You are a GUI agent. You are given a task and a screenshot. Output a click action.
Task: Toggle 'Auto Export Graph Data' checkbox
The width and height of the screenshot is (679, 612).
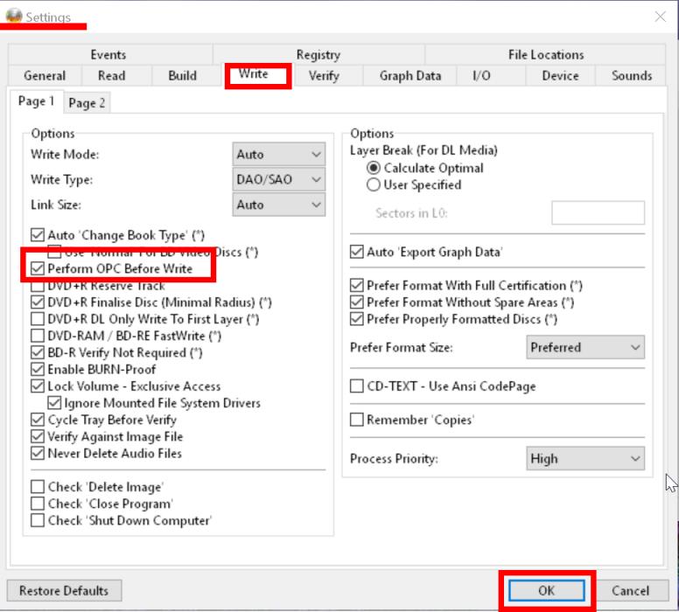357,252
